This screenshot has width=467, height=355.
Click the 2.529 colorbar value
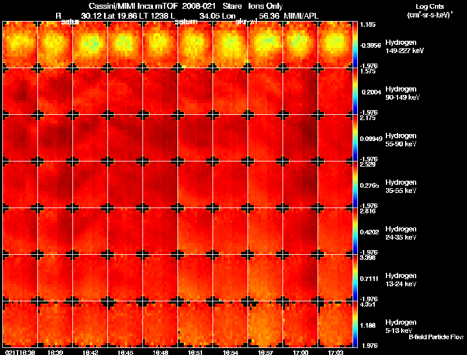click(x=368, y=165)
